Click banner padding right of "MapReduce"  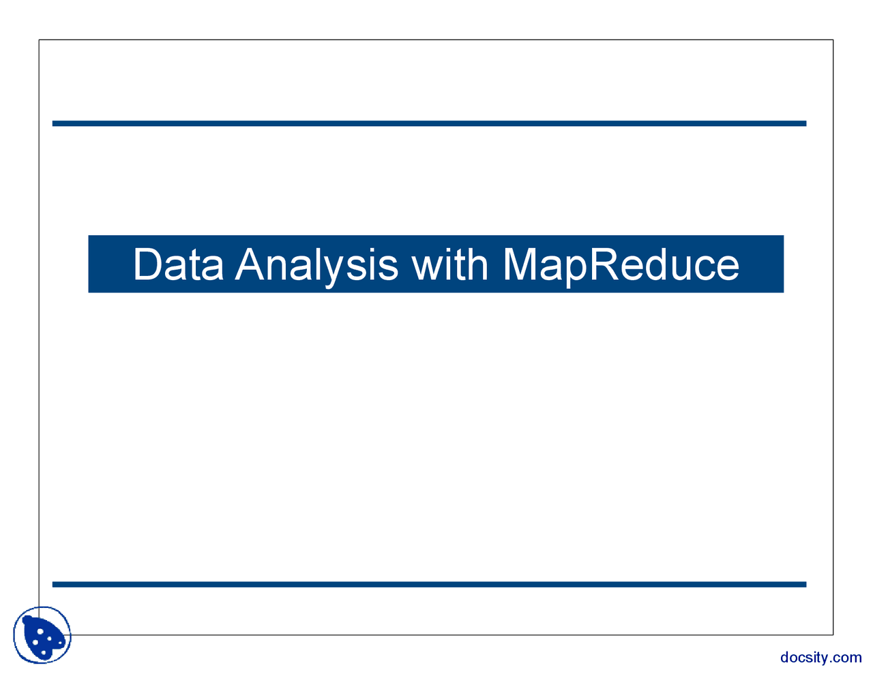[x=763, y=264]
